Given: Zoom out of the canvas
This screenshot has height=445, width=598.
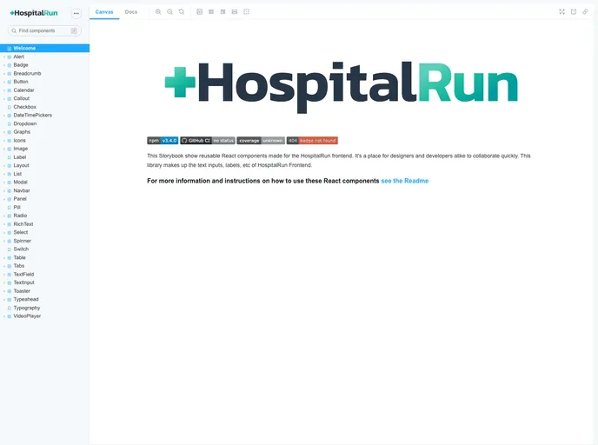Looking at the screenshot, I should [169, 12].
